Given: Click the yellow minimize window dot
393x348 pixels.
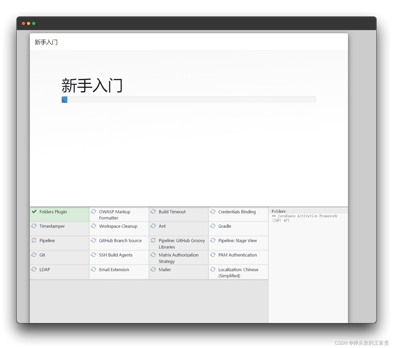Looking at the screenshot, I should (x=29, y=23).
